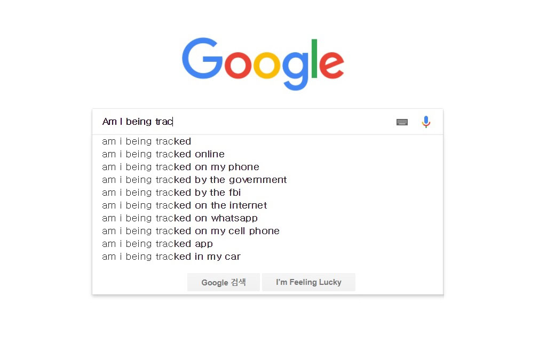539x343 pixels.
Task: Select "am i being tracked in my car"
Action: 171,257
